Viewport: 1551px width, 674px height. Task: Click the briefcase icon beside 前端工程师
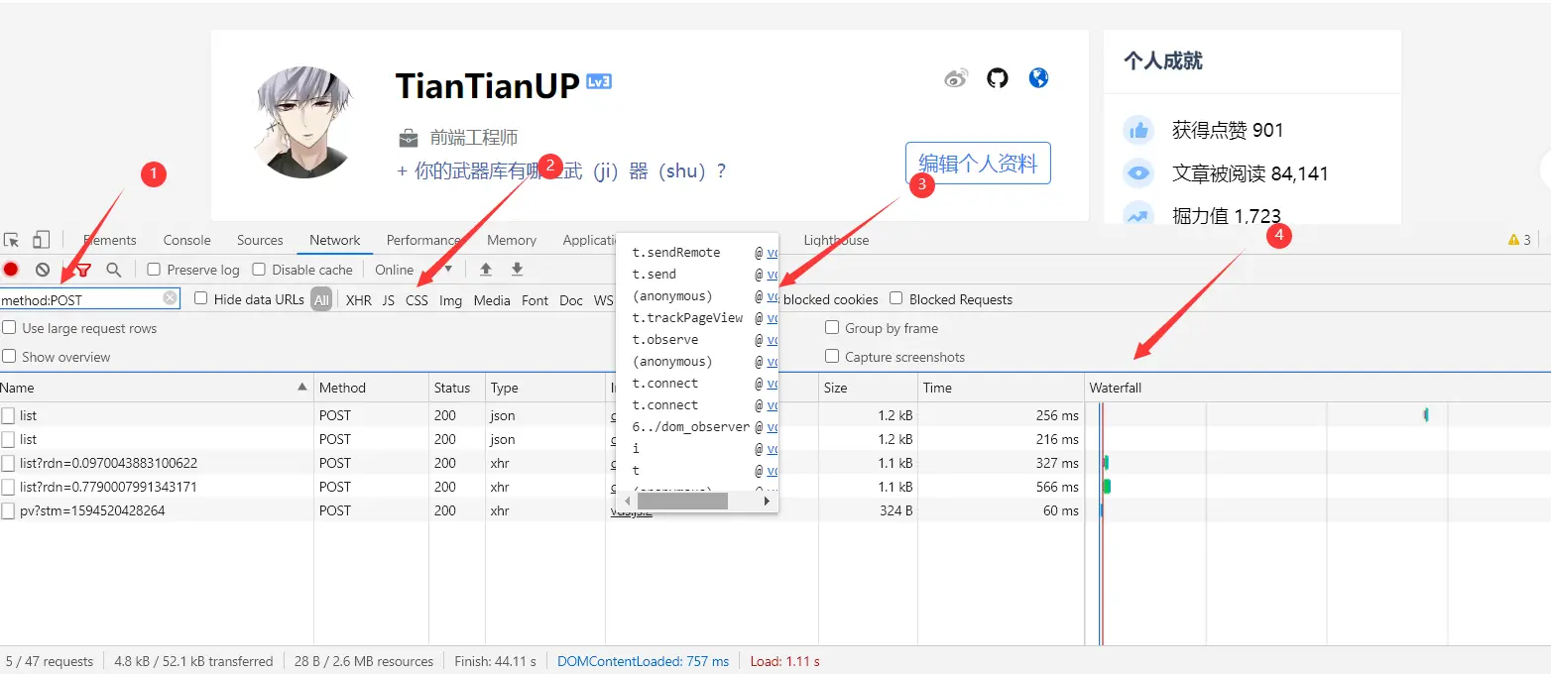coord(408,138)
